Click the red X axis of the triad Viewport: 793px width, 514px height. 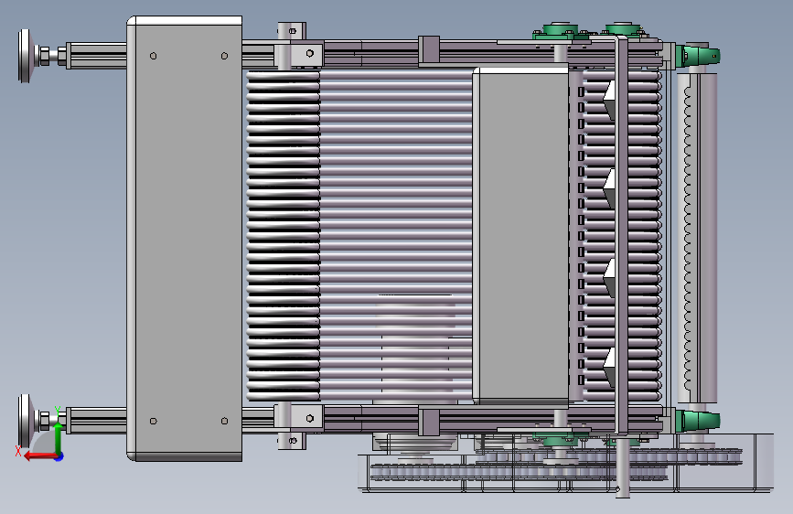click(x=41, y=456)
